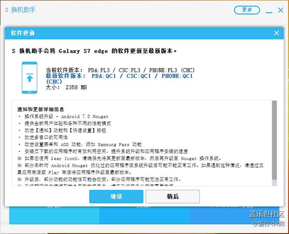
Task: Click the update details vertical scrollbar thumb
Action: pyautogui.click(x=274, y=140)
